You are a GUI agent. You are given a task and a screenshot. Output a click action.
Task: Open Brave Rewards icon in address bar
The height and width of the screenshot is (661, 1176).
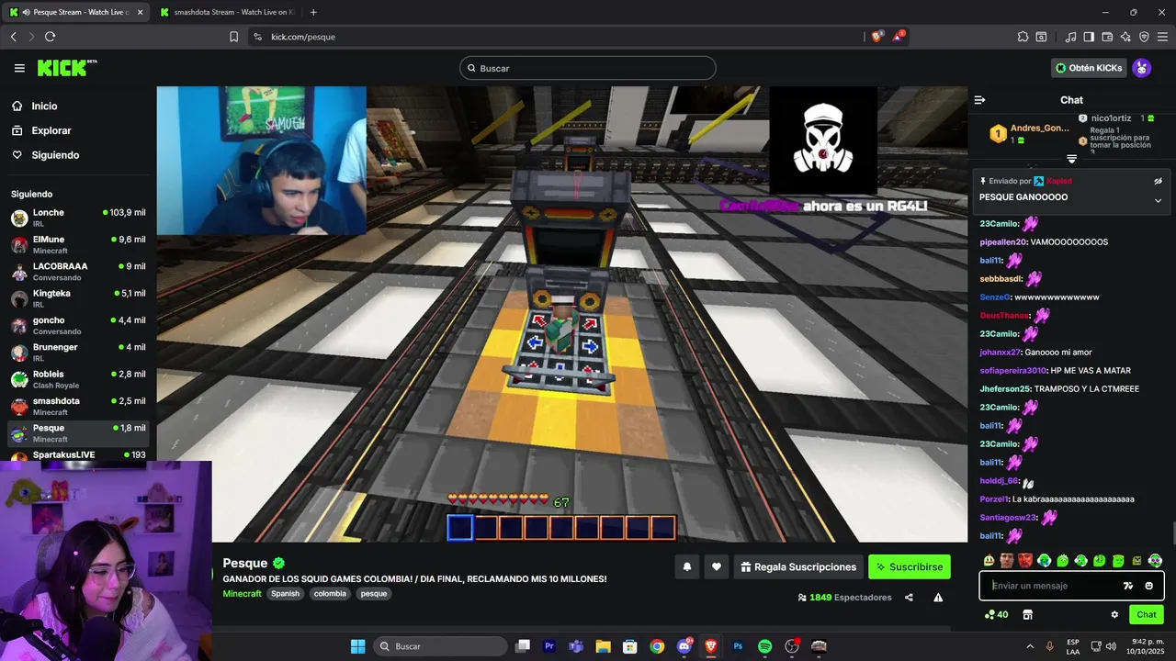click(898, 37)
